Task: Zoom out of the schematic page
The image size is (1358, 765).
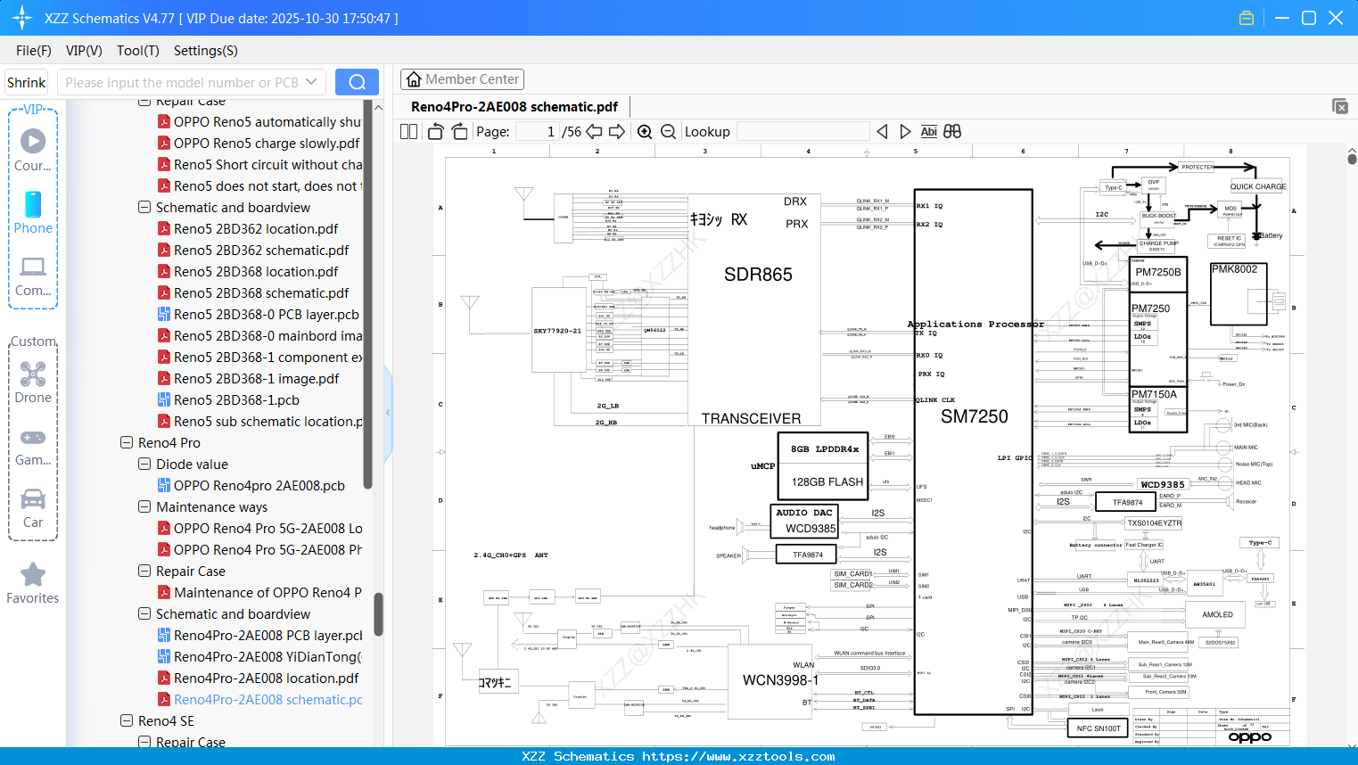Action: [667, 131]
